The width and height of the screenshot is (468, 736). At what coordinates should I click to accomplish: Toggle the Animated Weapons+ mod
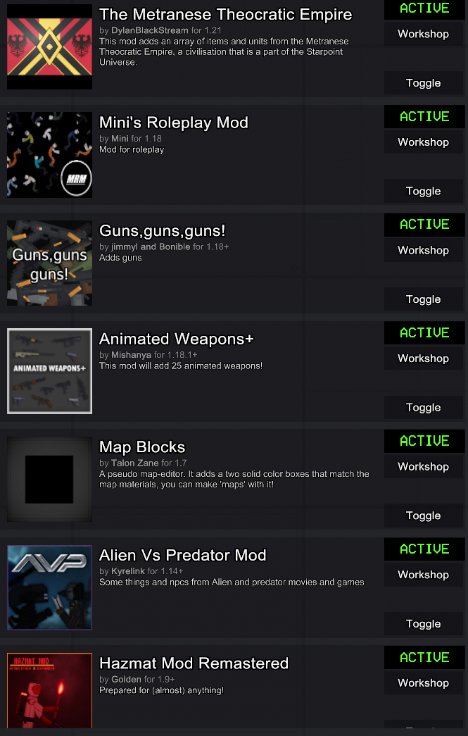point(424,407)
